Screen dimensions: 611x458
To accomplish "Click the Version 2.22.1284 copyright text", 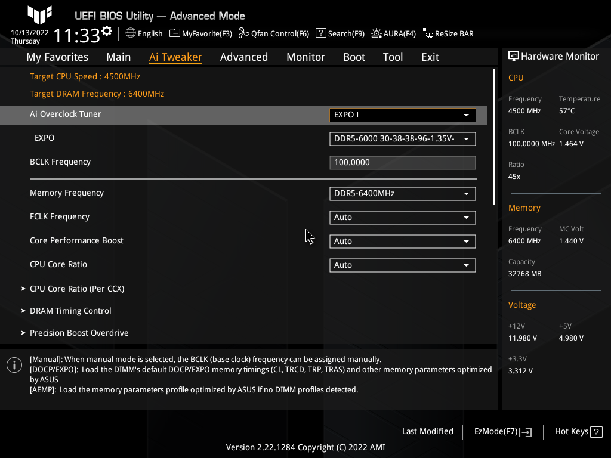I will 305,447.
